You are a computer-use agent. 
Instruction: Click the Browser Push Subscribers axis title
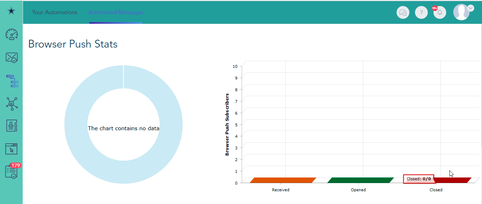227,125
